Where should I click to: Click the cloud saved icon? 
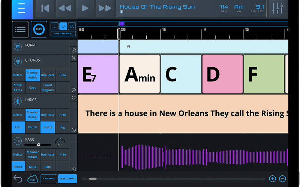pyautogui.click(x=33, y=179)
